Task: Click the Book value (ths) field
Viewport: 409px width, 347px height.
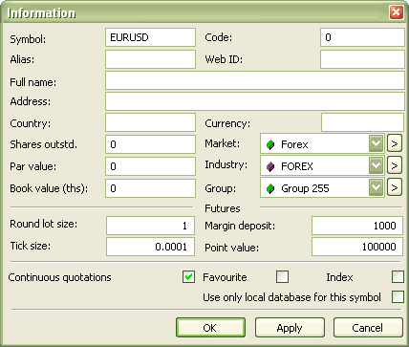Action: (150, 188)
